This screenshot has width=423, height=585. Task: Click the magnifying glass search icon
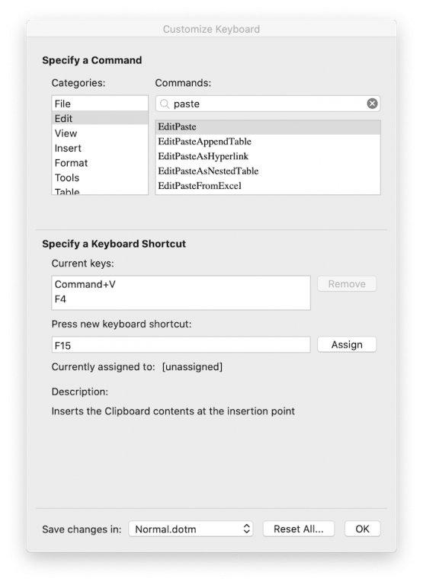tap(165, 104)
